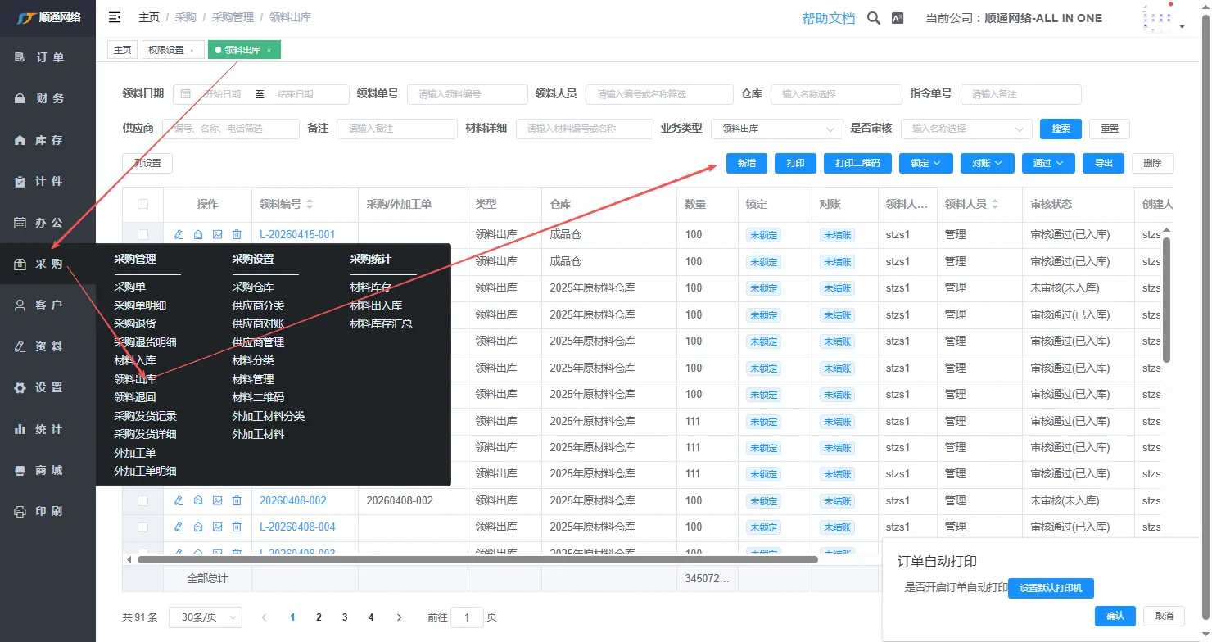Image resolution: width=1212 pixels, height=642 pixels.
Task: Click the edit pencil icon for L-20260415-001
Action: pos(179,234)
